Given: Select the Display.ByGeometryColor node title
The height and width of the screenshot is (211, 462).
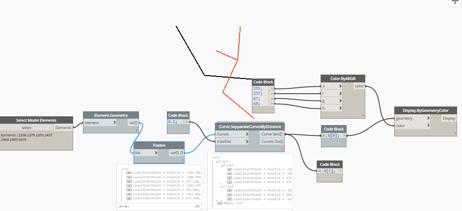Looking at the screenshot, I should pos(426,110).
